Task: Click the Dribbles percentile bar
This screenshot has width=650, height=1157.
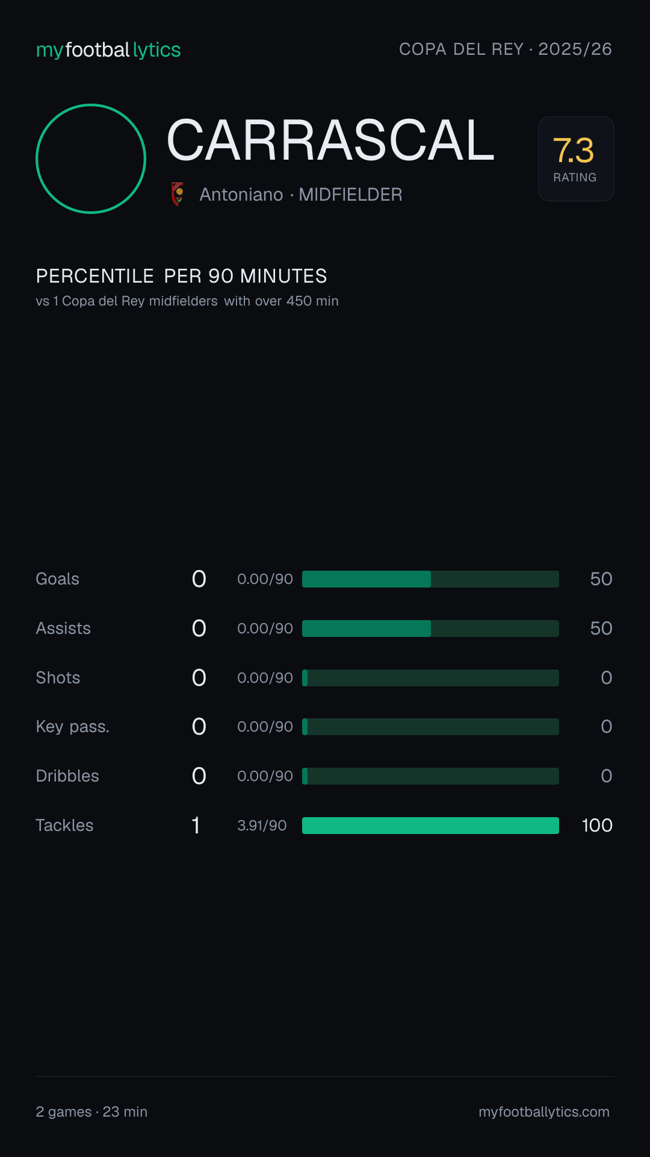Action: (x=430, y=776)
